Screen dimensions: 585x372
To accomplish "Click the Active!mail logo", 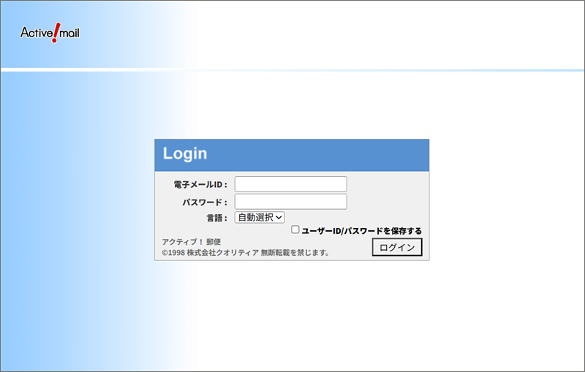I will tap(49, 32).
